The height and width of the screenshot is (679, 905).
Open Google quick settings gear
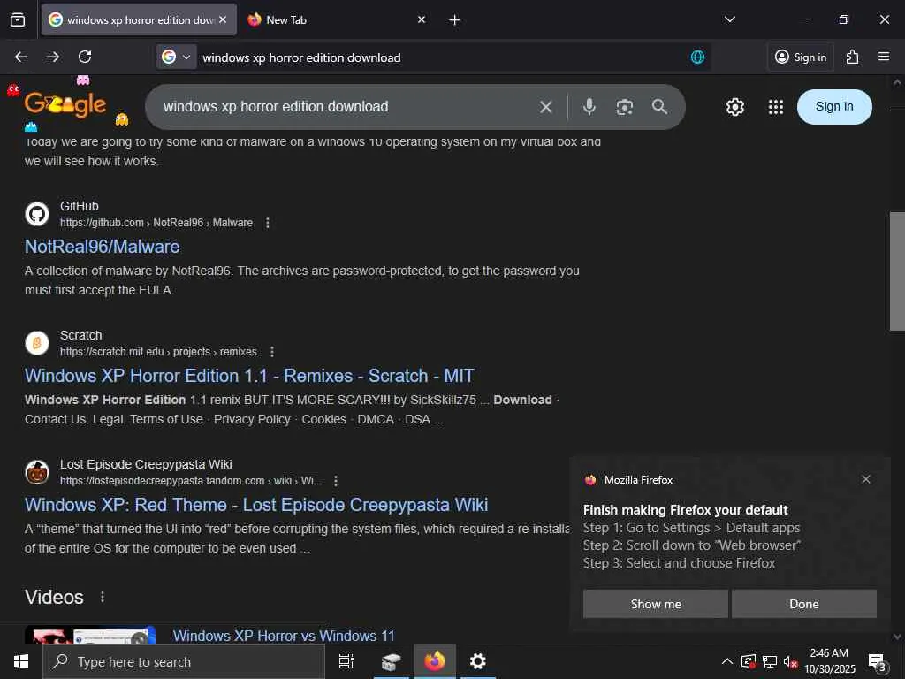[734, 107]
